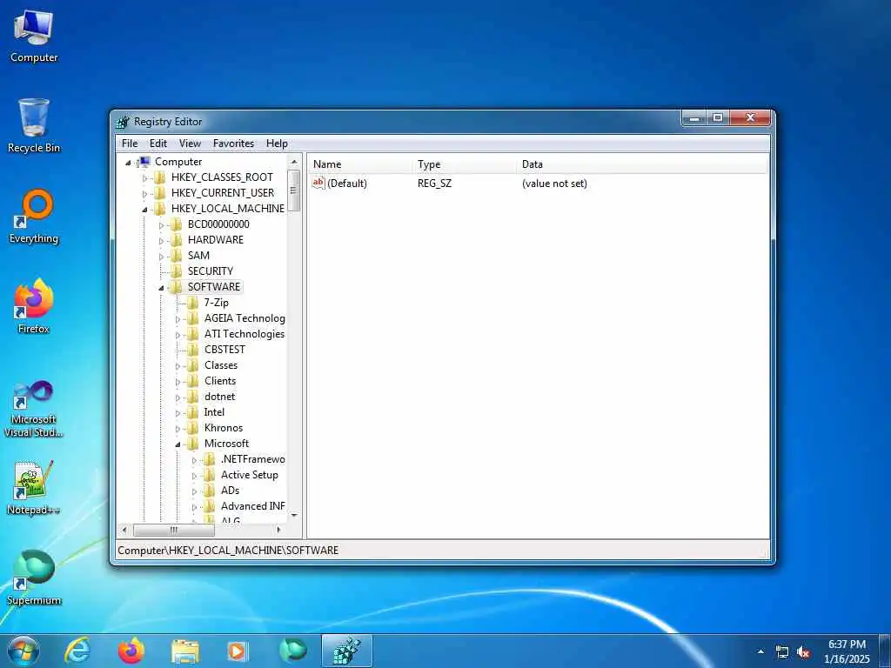
Task: Sort by the Type column header
Action: coord(465,164)
